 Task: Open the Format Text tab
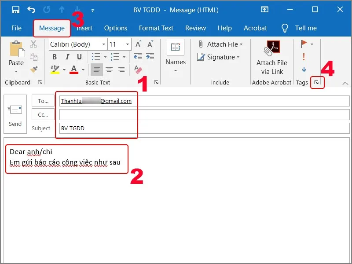(x=156, y=28)
